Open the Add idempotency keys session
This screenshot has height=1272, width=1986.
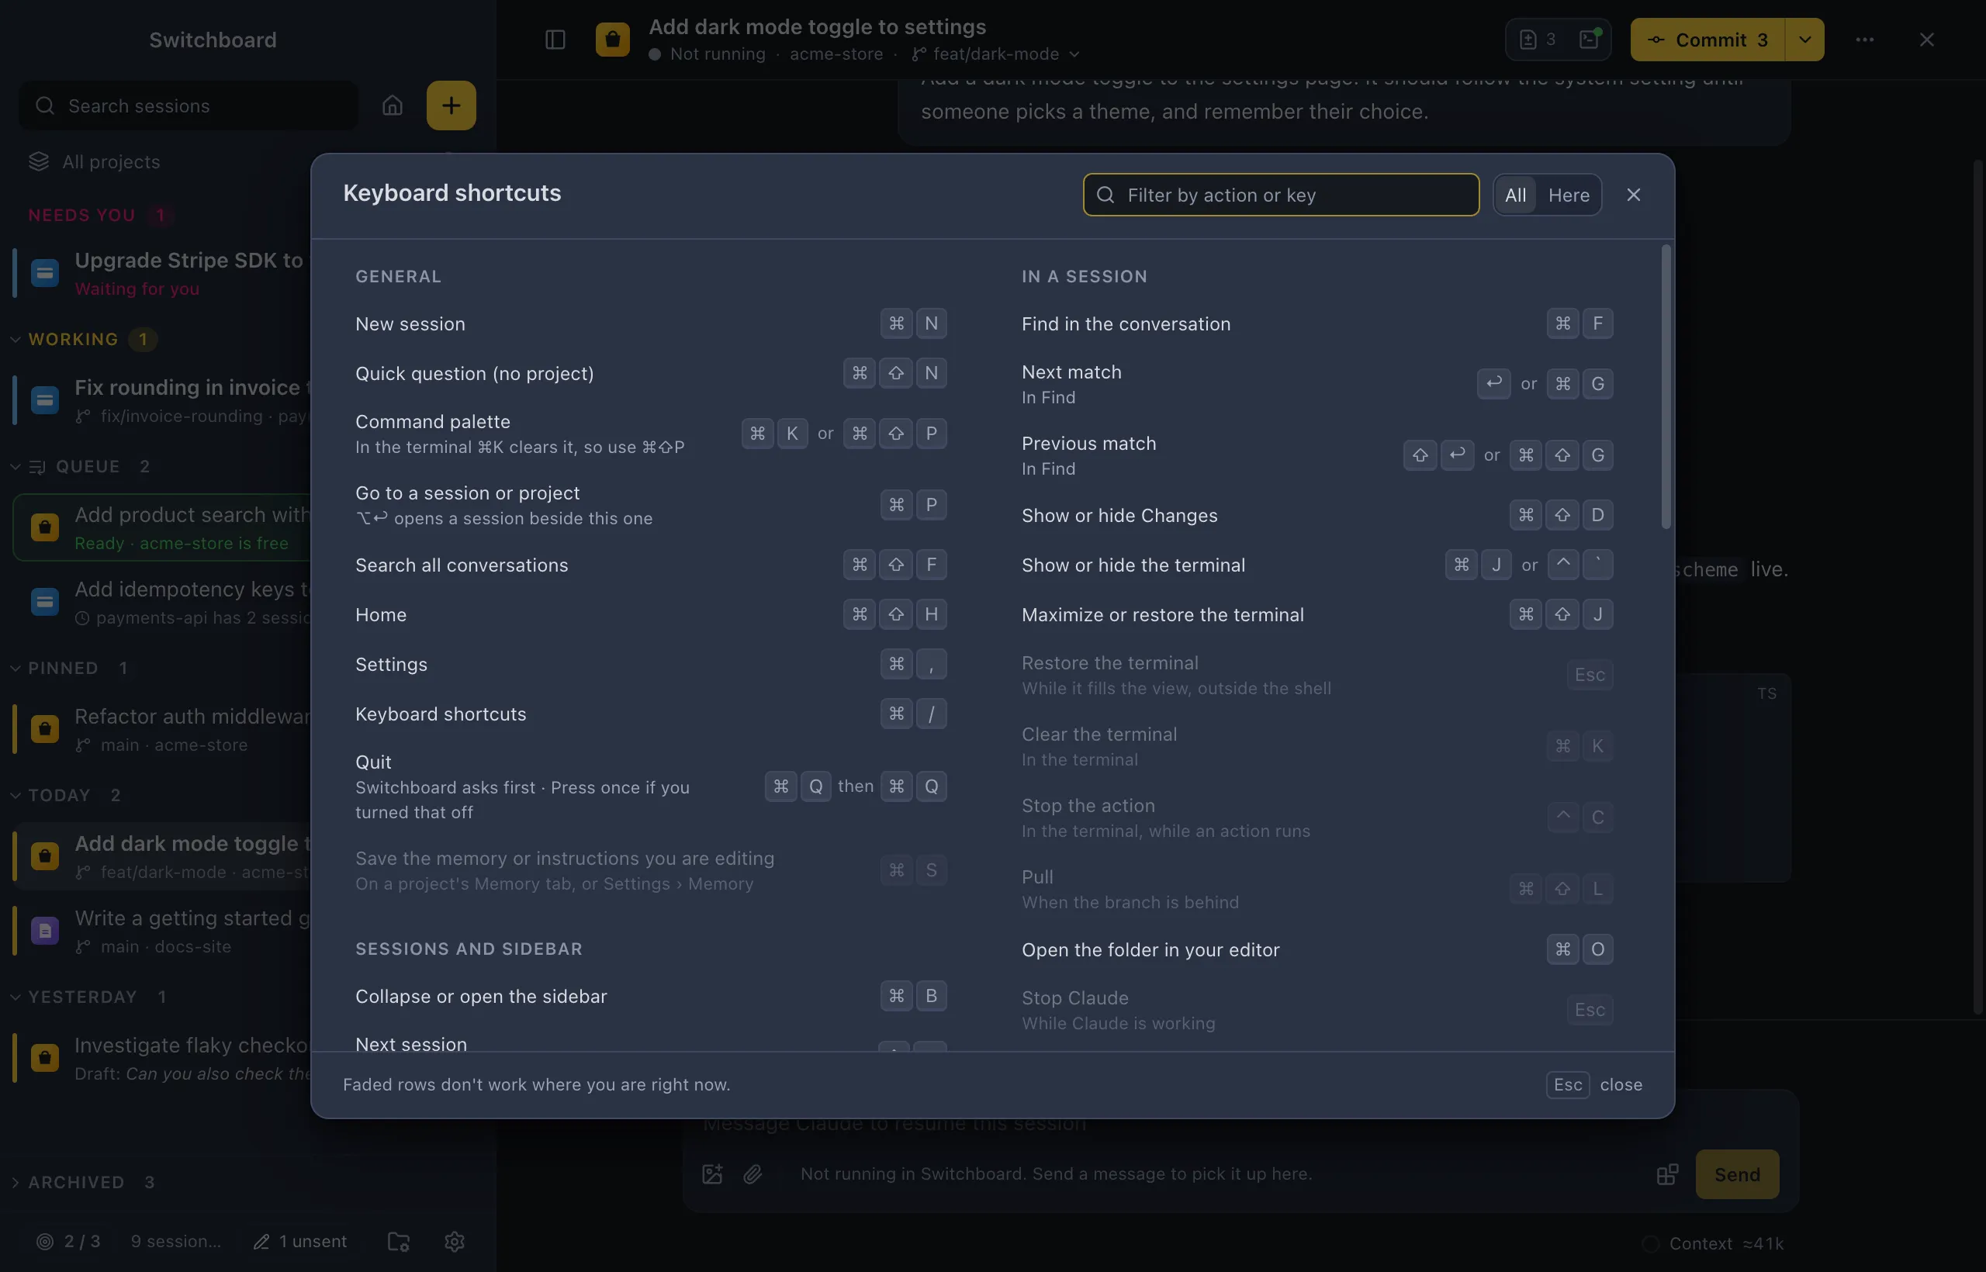coord(162,602)
